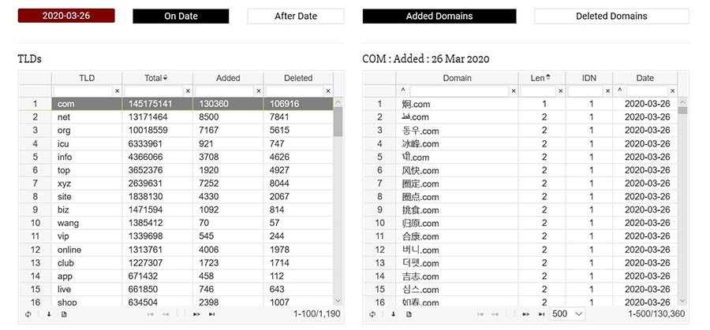Sort by the Total column header
The width and height of the screenshot is (710, 330).
click(x=157, y=78)
